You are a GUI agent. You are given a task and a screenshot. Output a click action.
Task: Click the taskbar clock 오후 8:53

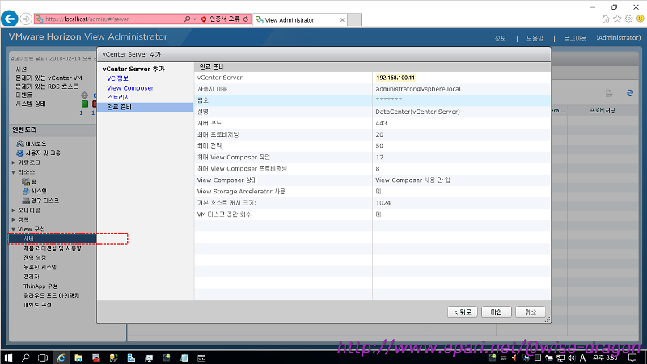pyautogui.click(x=605, y=358)
